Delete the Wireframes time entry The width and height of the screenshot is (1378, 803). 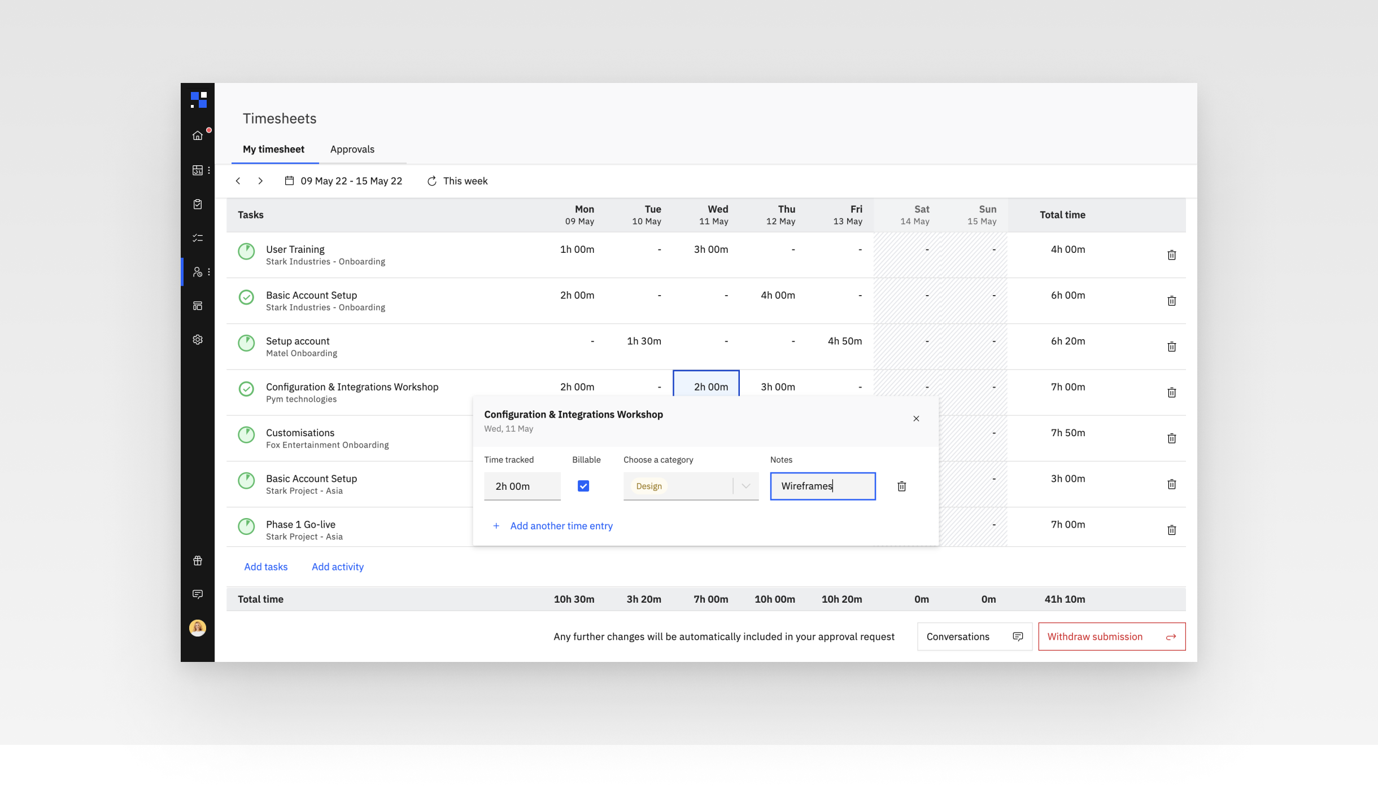[x=901, y=486]
